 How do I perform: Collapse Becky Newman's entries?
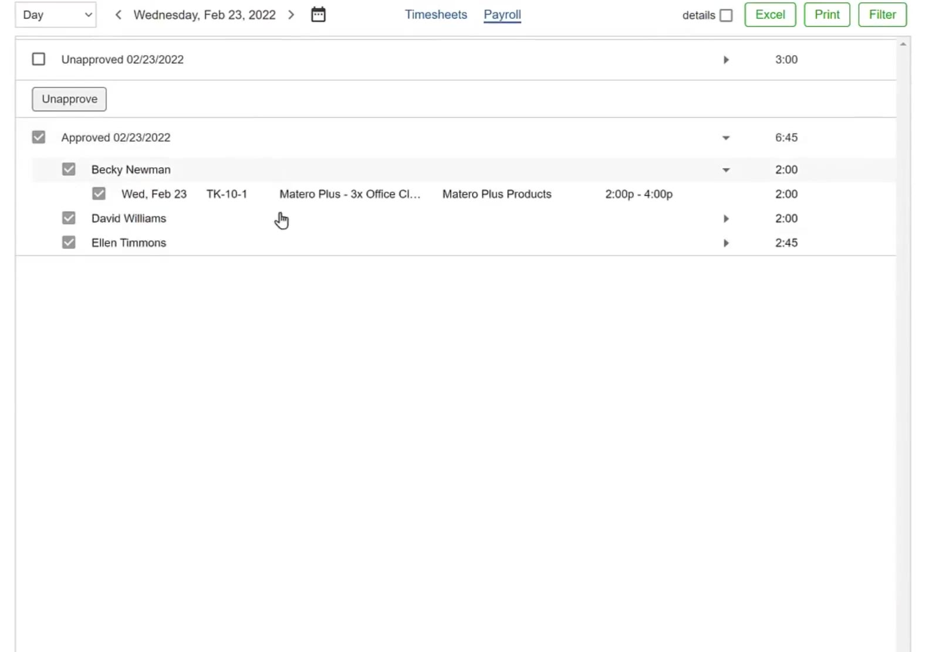[x=726, y=170]
